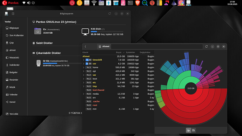This screenshot has height=136, width=242.
Task: Expand the usr folder row
Action: tap(84, 64)
